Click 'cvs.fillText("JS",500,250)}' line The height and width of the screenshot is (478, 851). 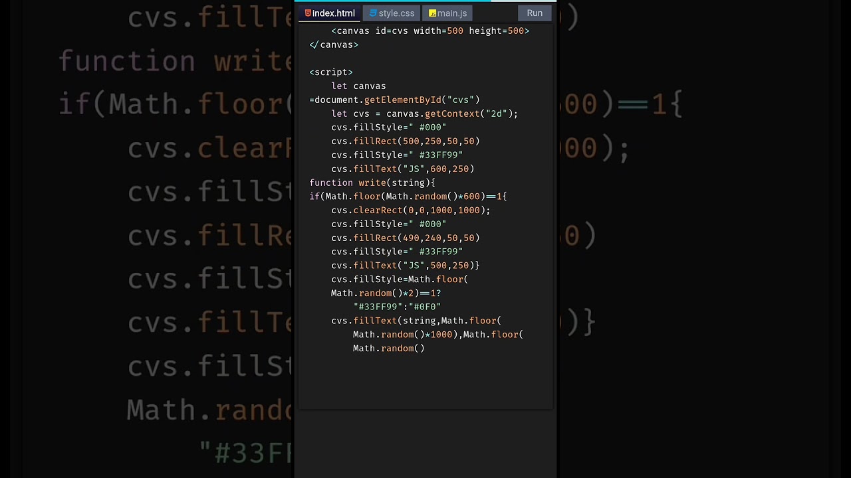point(406,266)
